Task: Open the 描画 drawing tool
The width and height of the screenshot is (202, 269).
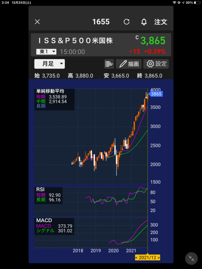Action: pyautogui.click(x=129, y=64)
